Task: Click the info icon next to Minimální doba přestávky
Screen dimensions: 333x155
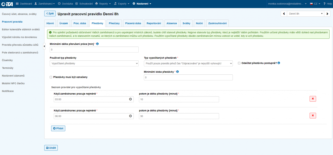Action: point(177,72)
